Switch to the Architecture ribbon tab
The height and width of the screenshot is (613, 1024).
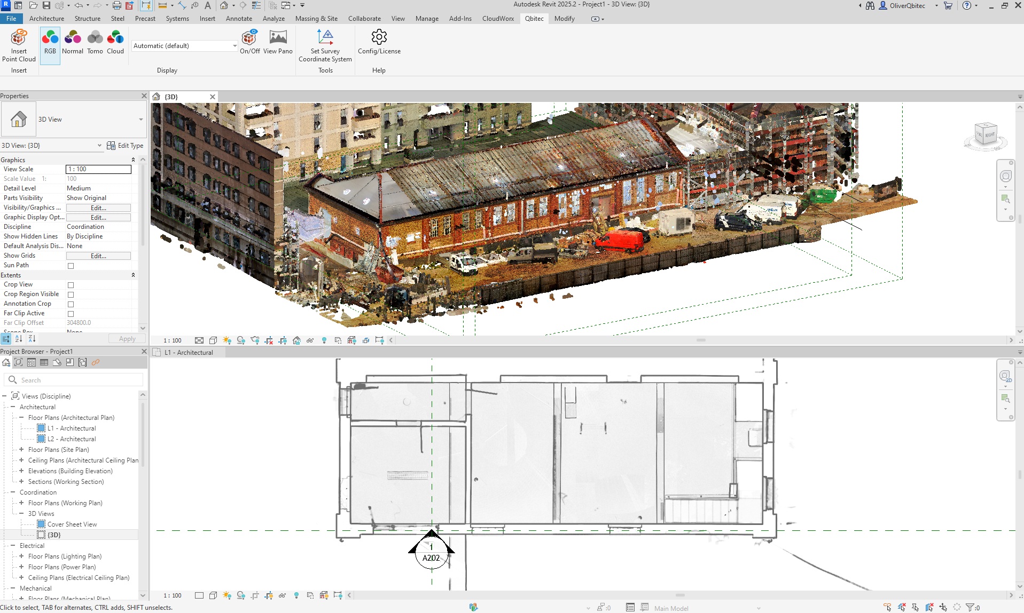tap(46, 18)
